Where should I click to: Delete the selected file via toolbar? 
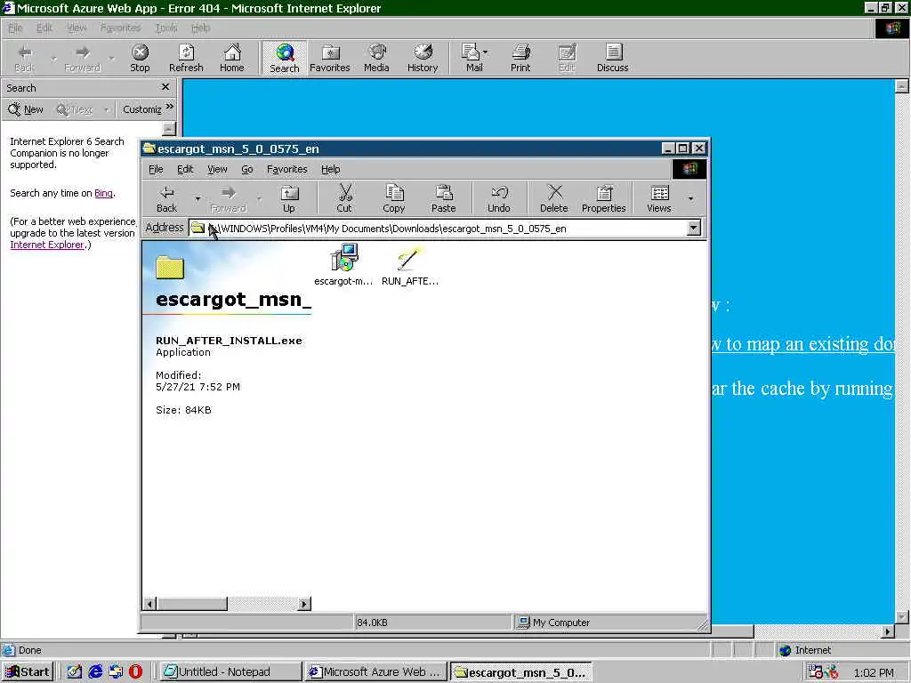[x=553, y=198]
